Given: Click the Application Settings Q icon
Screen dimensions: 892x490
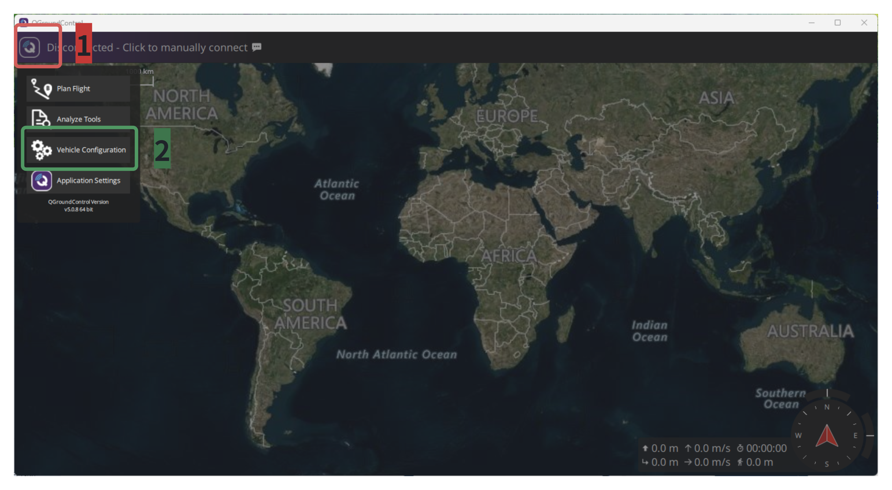Looking at the screenshot, I should click(x=42, y=180).
